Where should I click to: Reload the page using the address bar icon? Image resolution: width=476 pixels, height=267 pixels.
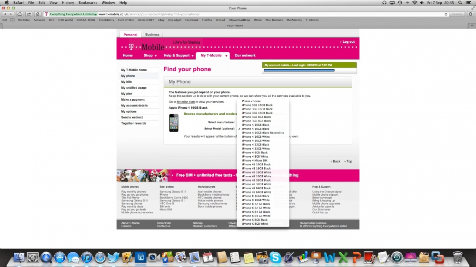pos(445,14)
